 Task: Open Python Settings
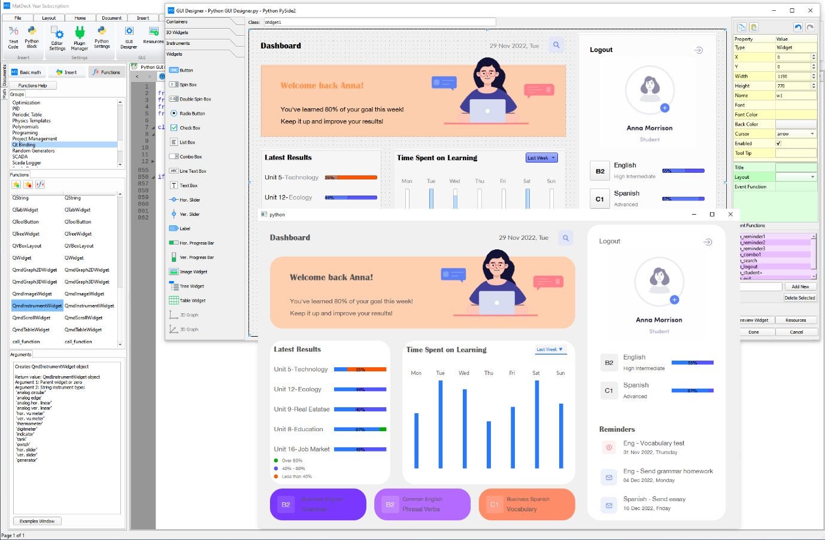(102, 37)
